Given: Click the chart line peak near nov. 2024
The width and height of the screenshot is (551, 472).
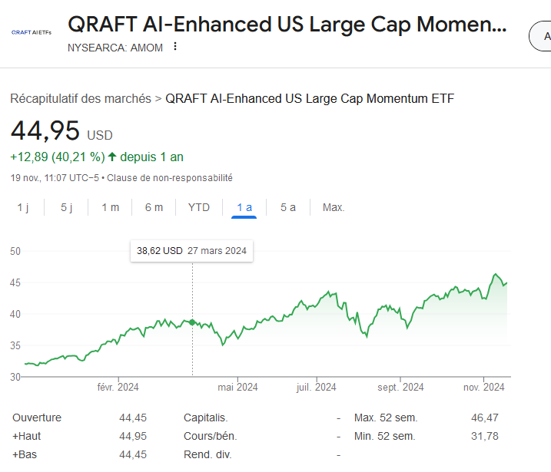Looking at the screenshot, I should click(496, 274).
